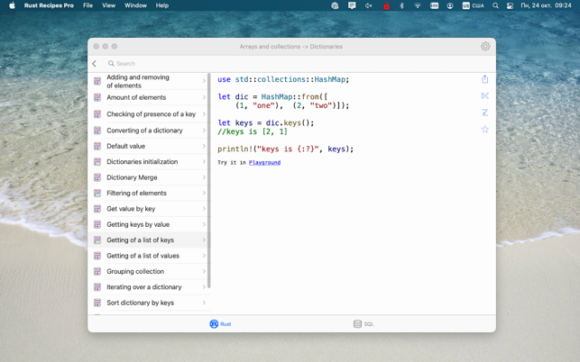
Task: Click icon next to Get value by key
Action: click(x=97, y=209)
